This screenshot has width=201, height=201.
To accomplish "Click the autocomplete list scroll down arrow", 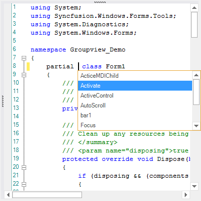I will click(196, 126).
